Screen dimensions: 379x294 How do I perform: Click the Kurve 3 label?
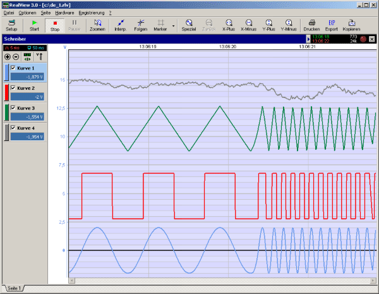click(x=26, y=108)
